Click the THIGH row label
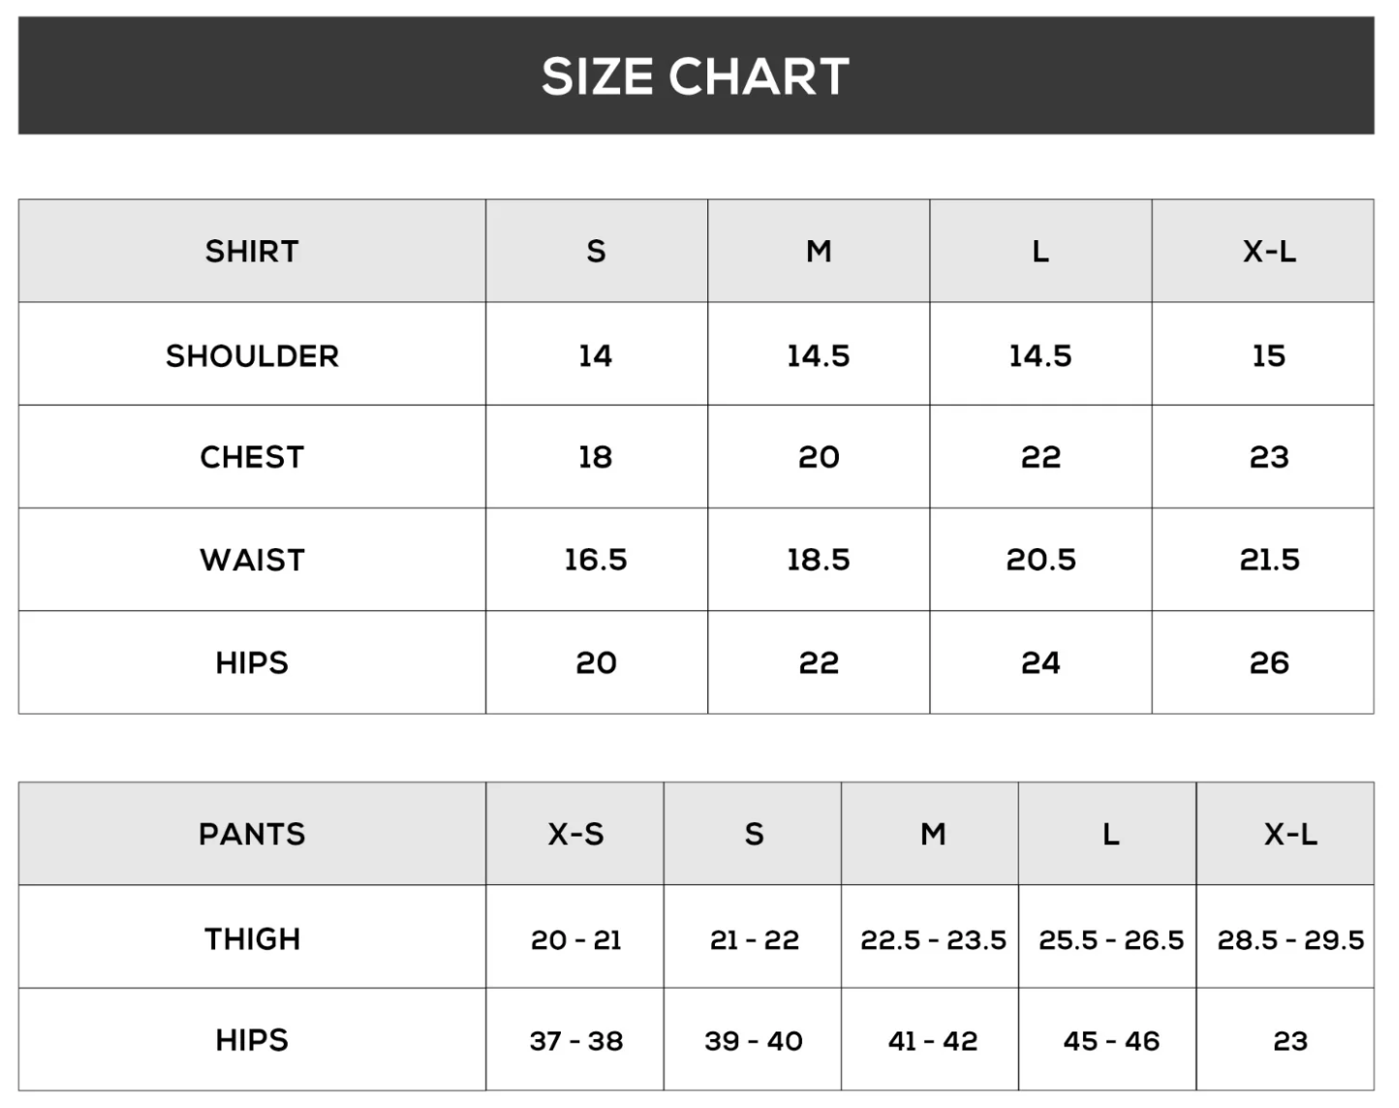The width and height of the screenshot is (1399, 1108). 252,939
